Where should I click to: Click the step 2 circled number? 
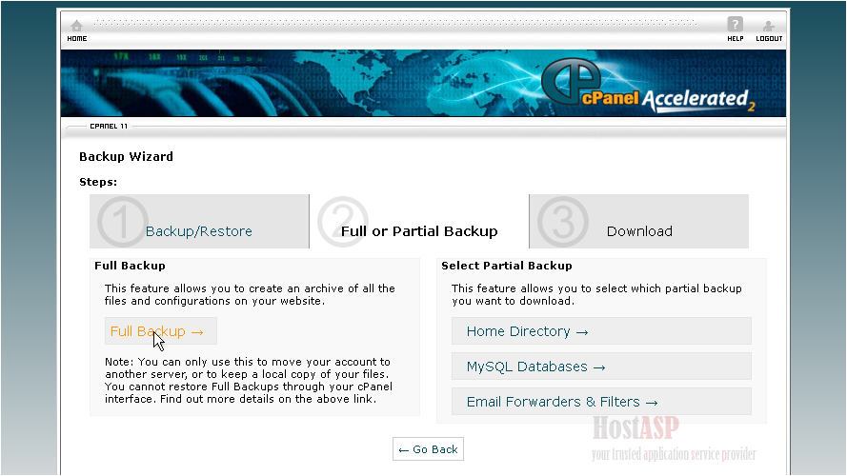343,223
